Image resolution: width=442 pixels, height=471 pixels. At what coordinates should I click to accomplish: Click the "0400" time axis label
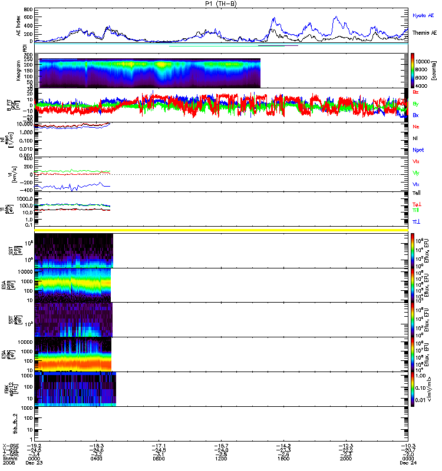[x=96, y=459]
